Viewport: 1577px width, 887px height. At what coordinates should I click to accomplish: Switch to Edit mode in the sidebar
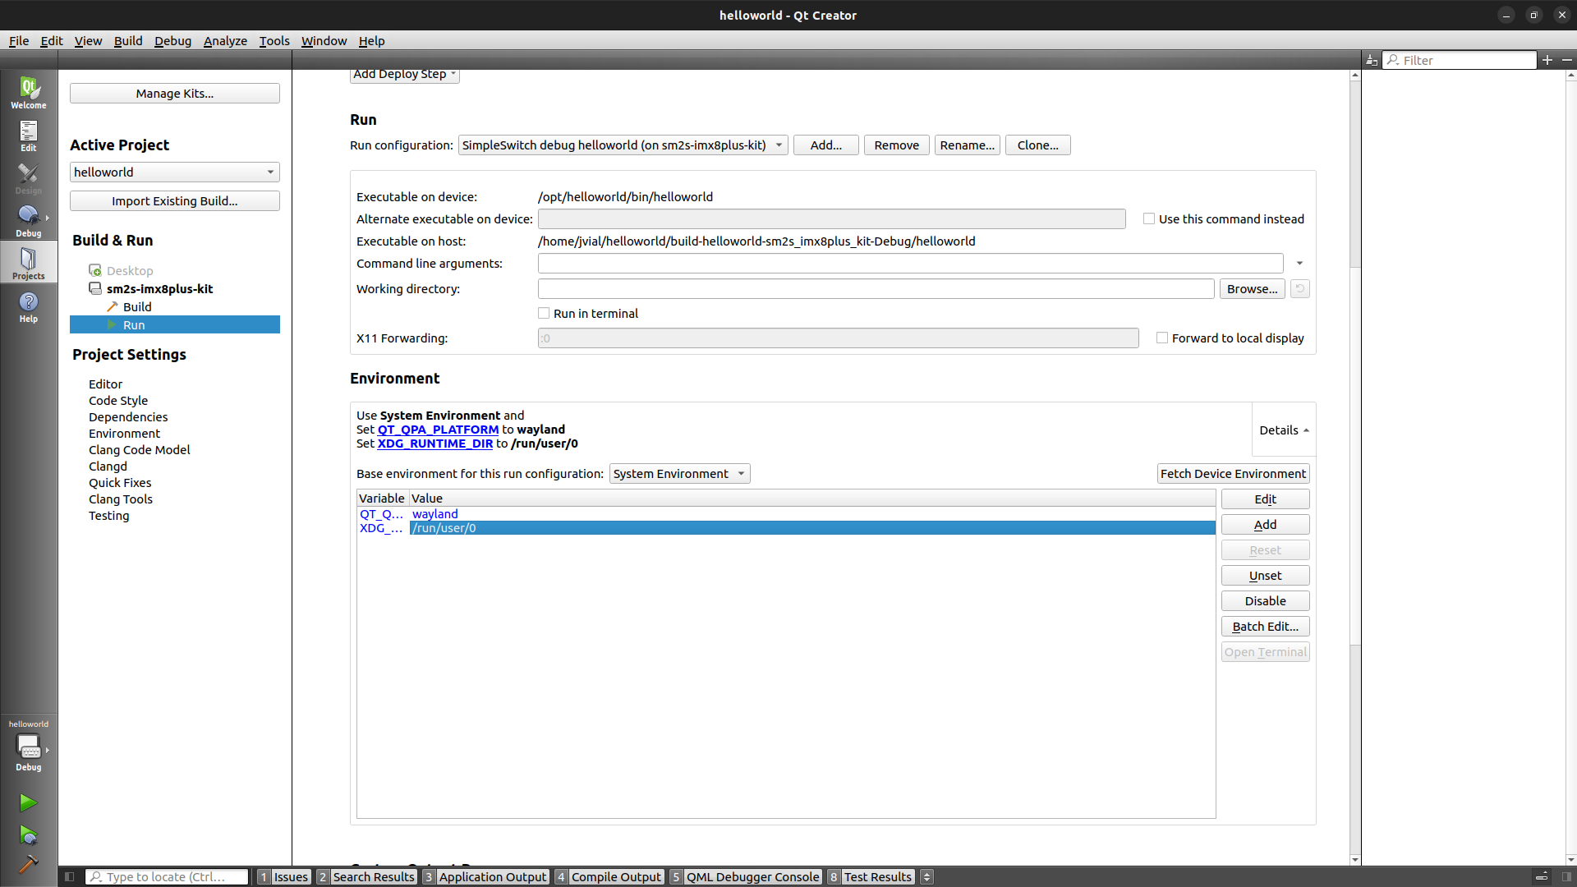[28, 134]
